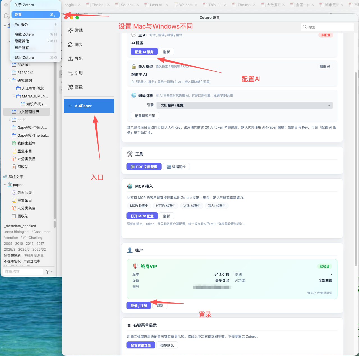The width and height of the screenshot is (359, 356).
Task: Choose 隐藏 Zotero menu item
Action: coord(36,34)
